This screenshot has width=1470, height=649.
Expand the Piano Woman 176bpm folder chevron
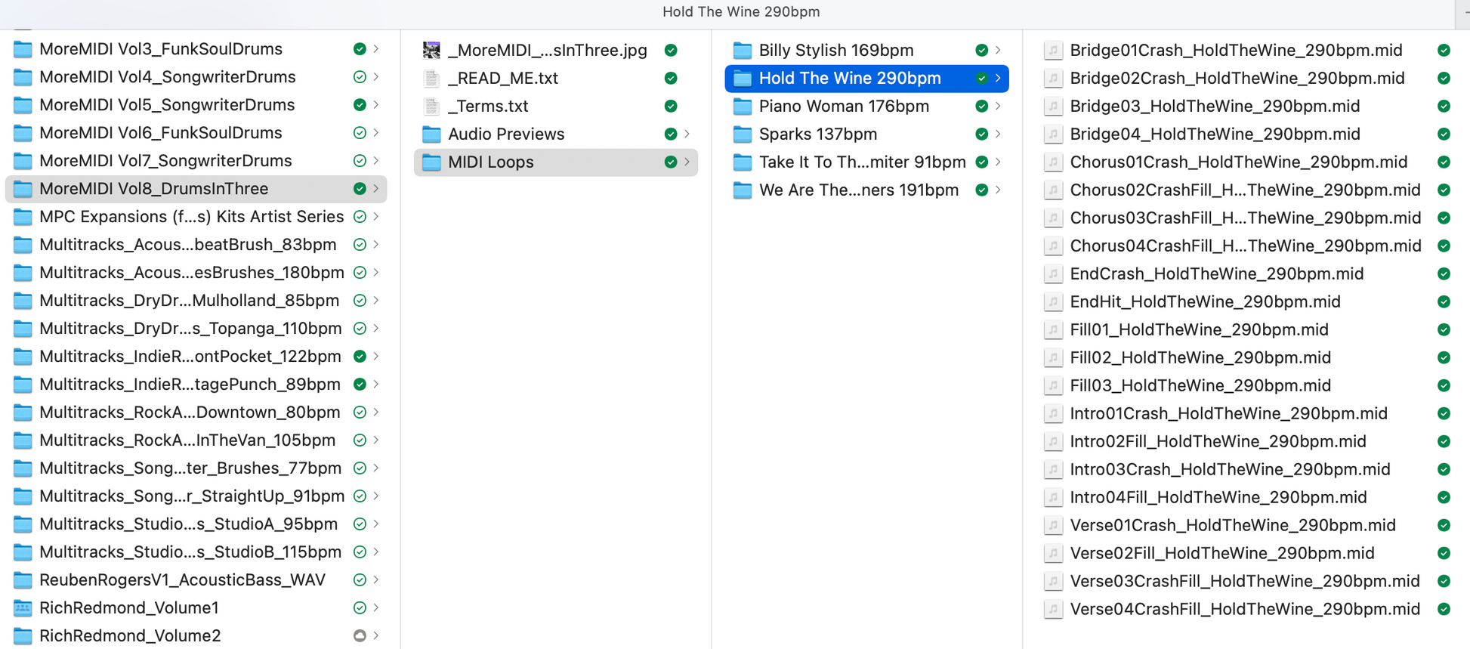pyautogui.click(x=998, y=106)
